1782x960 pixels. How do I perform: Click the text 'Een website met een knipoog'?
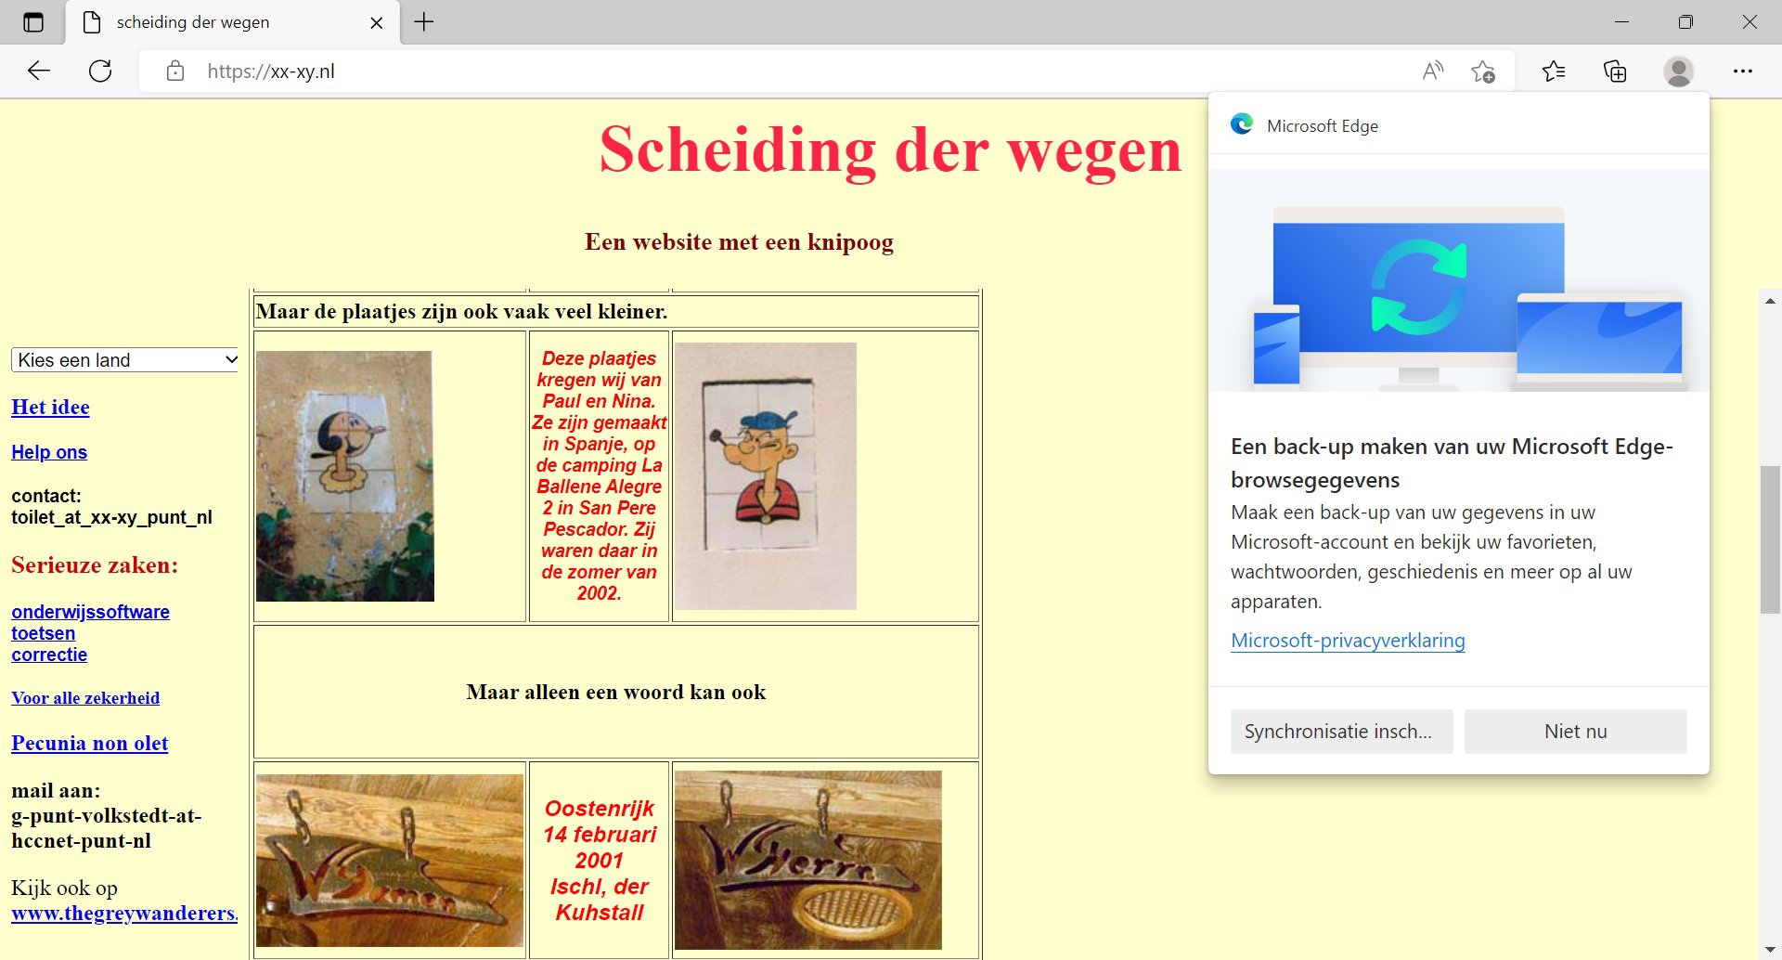[739, 242]
